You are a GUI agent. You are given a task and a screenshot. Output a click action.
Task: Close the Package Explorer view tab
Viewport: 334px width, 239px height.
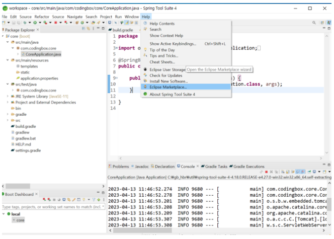coord(39,30)
